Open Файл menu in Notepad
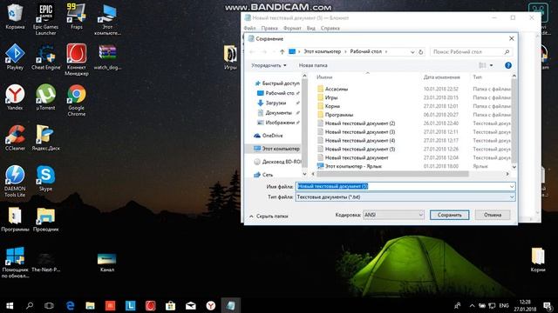The image size is (558, 313). pos(250,28)
